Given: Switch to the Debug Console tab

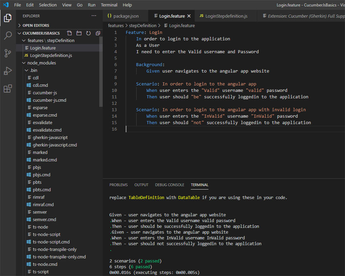Looking at the screenshot, I should tap(170, 185).
